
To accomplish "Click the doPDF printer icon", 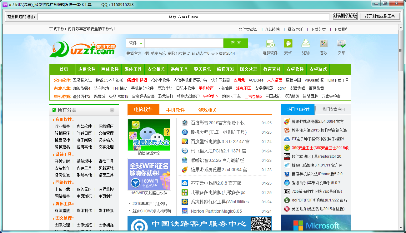I will 287,200.
